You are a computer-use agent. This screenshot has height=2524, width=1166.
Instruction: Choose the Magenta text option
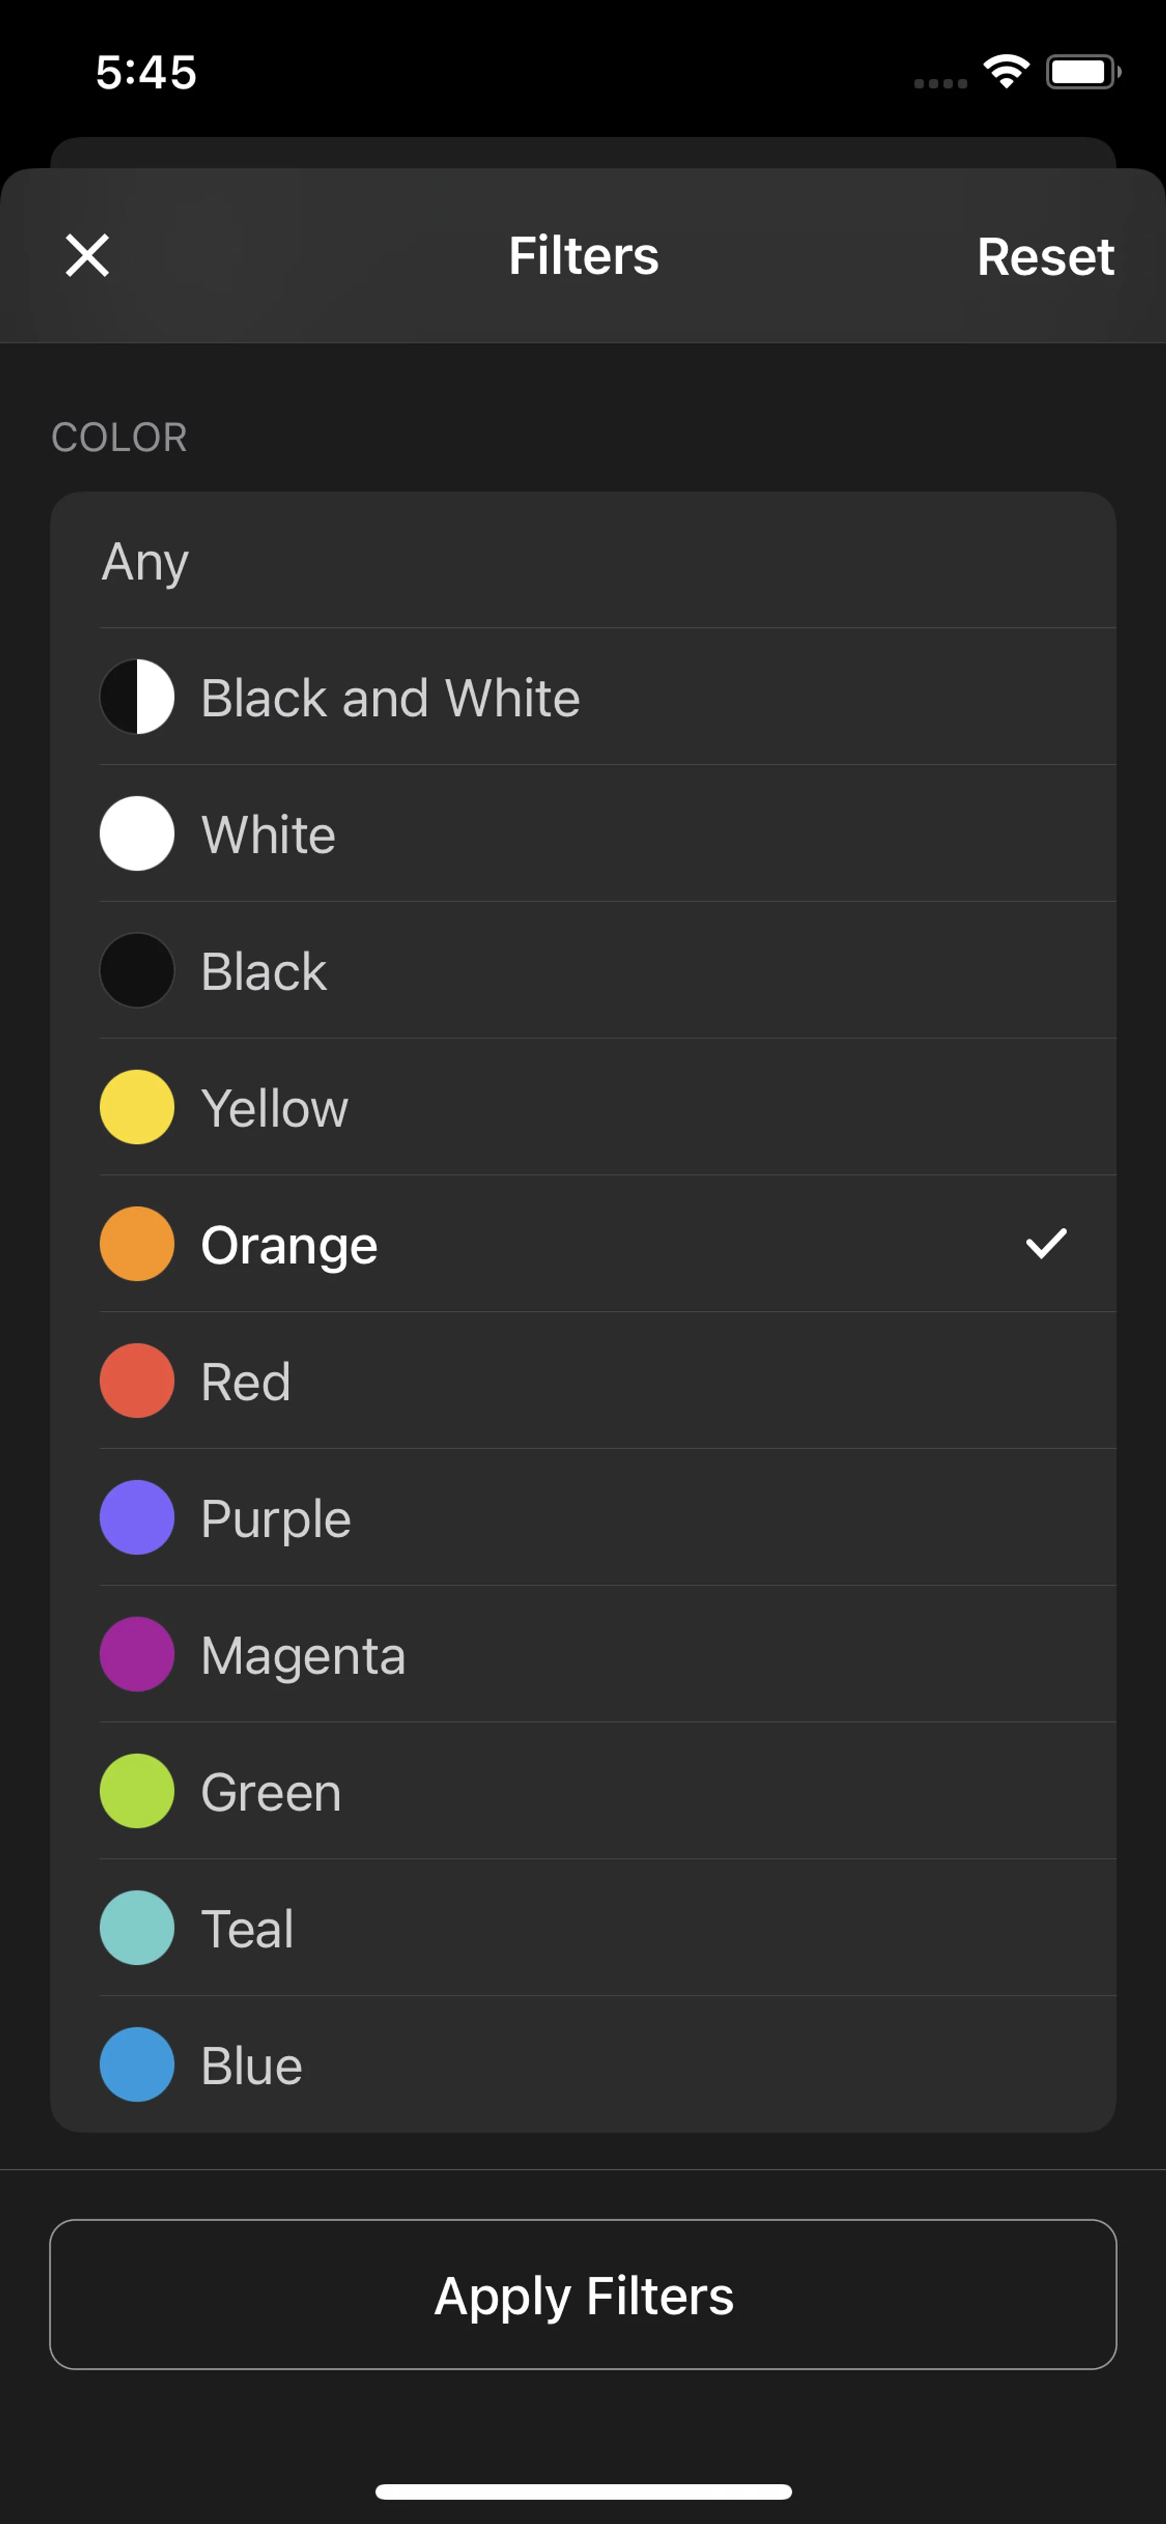point(303,1655)
